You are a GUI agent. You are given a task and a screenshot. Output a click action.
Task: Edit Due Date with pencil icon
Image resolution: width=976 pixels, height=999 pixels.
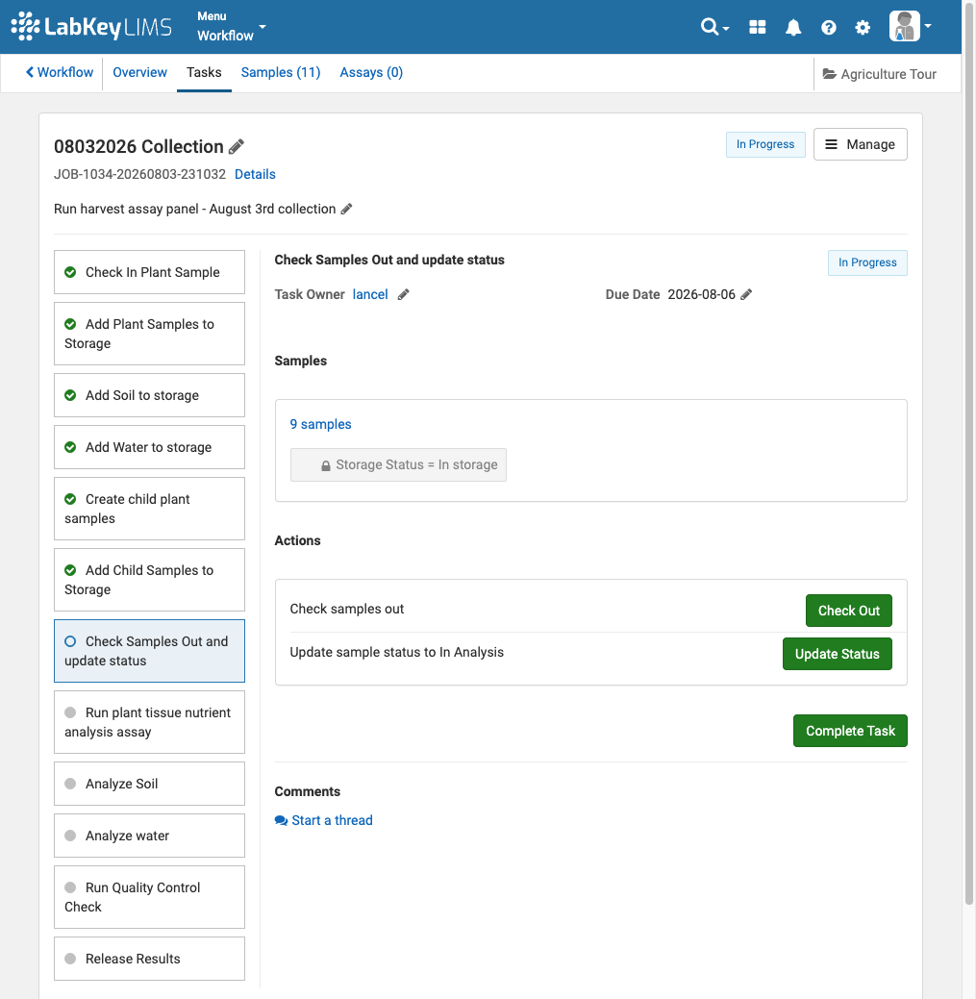(x=746, y=294)
